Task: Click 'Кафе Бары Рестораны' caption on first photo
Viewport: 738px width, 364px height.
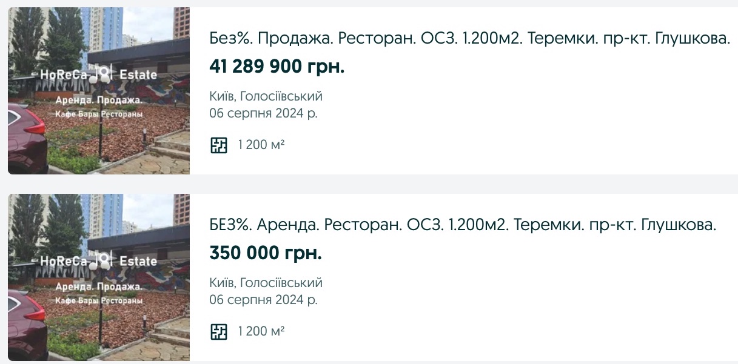Action: [x=98, y=114]
